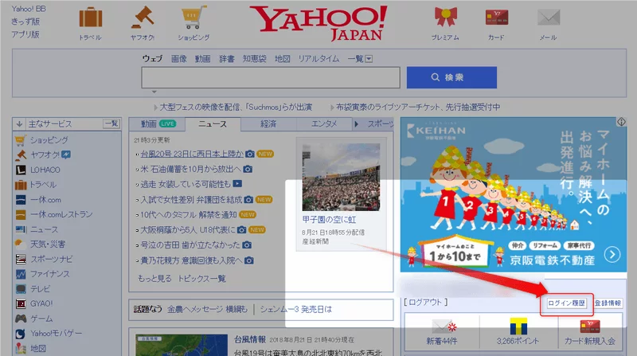This screenshot has height=356, width=637.
Task: Click the カード新規入会 card icon
Action: pos(590,327)
